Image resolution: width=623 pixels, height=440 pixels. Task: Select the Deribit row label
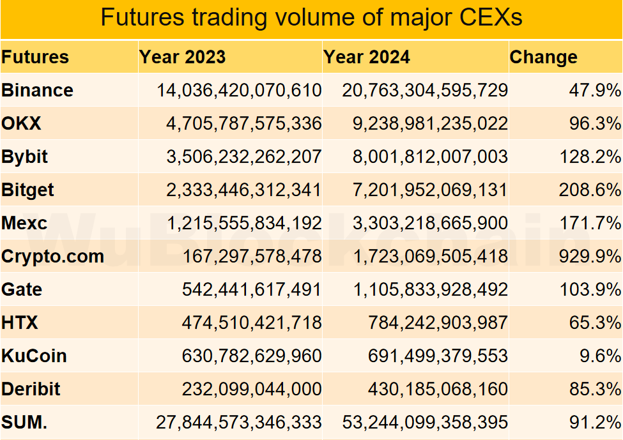[x=31, y=389]
